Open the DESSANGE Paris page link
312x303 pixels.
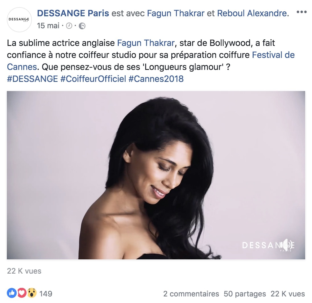[x=73, y=13]
